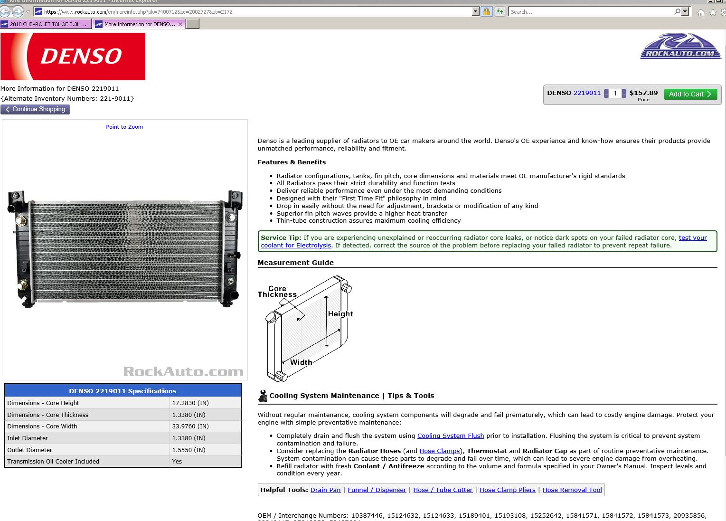This screenshot has height=521, width=726.
Task: Increase quantity with the plus stepper
Action: click(x=624, y=94)
